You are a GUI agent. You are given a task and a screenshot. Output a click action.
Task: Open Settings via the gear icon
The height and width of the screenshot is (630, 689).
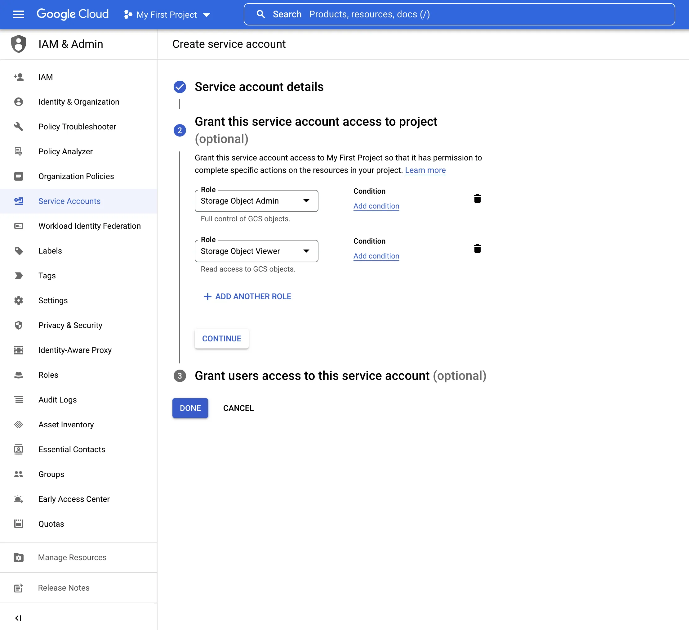[x=19, y=300]
